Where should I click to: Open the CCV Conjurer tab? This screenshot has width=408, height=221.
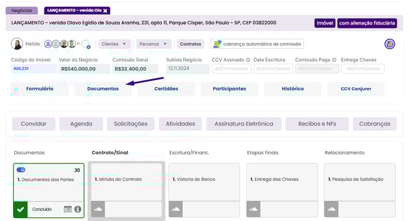tap(356, 89)
